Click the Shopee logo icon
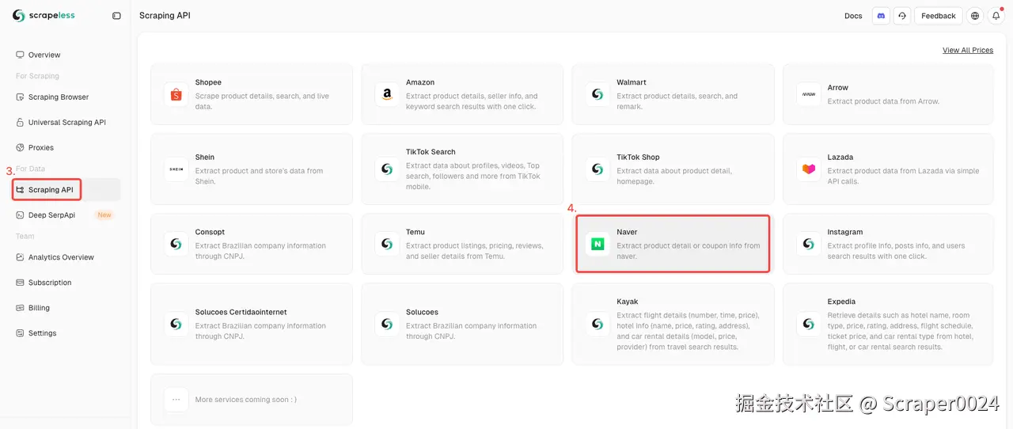1013x429 pixels. click(x=176, y=94)
